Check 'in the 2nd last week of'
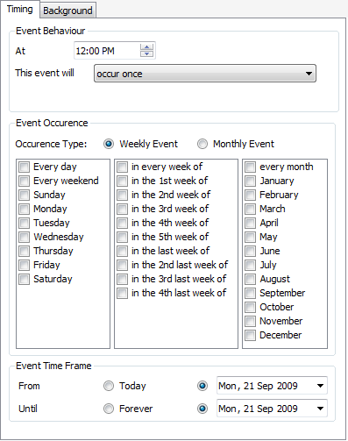348x441 pixels. click(123, 266)
